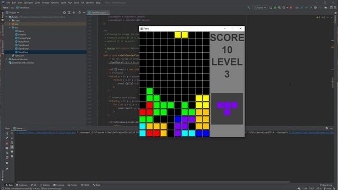Open the Game run configuration dropdown

tap(260, 7)
